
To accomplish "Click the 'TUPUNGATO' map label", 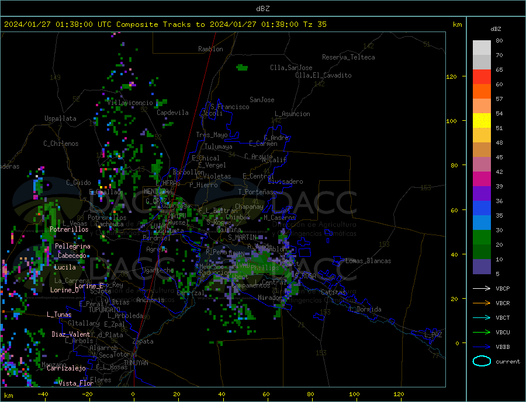I will click(x=105, y=310).
